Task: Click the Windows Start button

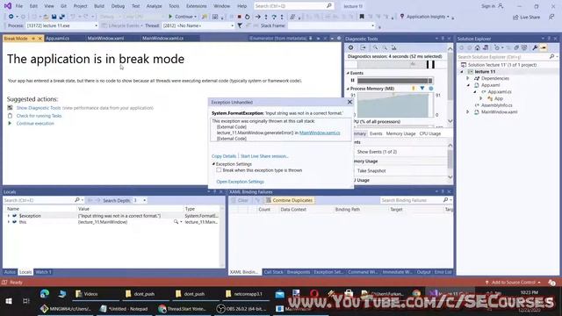Action: point(9,301)
